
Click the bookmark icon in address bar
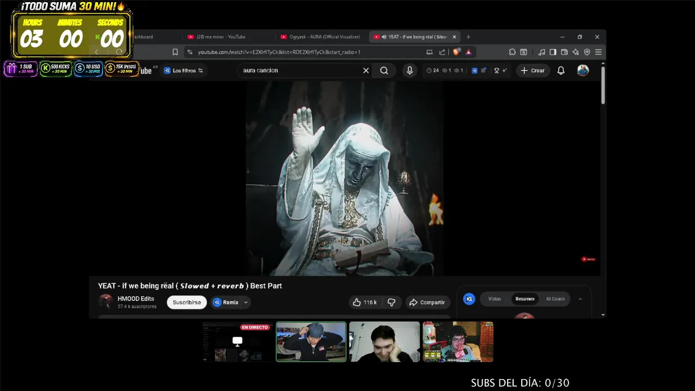[175, 52]
